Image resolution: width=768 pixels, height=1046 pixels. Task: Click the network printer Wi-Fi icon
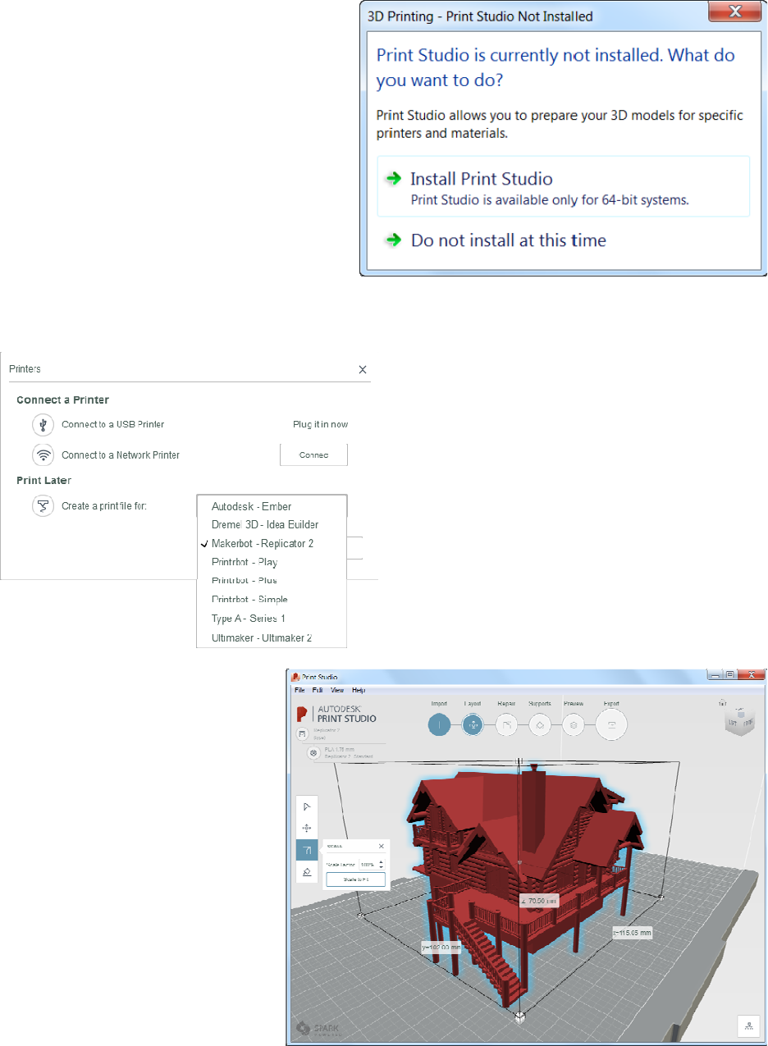pyautogui.click(x=43, y=454)
